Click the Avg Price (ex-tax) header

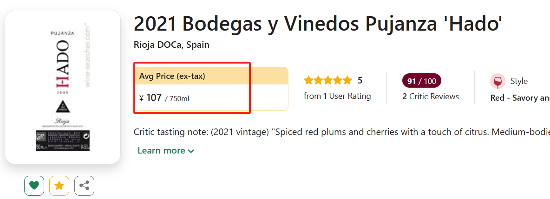tap(172, 76)
